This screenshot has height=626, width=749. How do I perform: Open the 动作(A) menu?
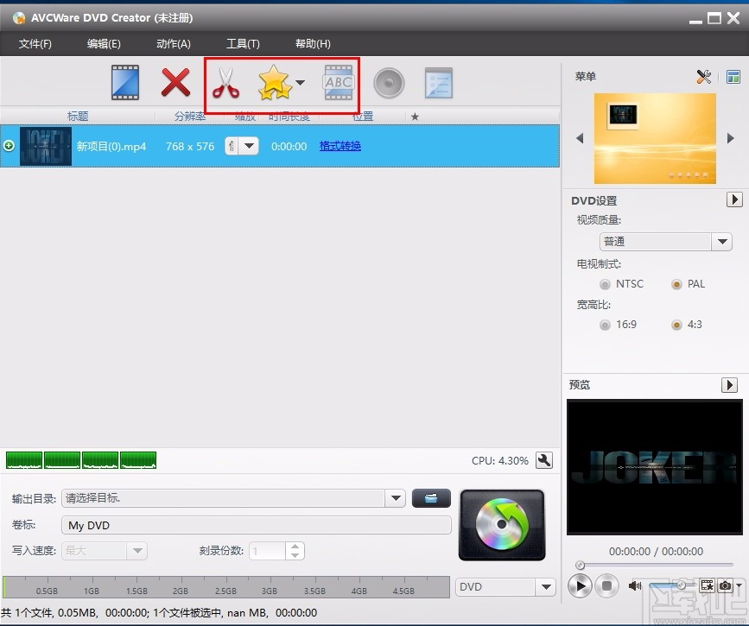coord(172,43)
